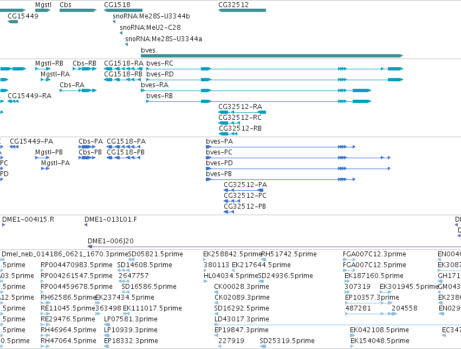The width and height of the screenshot is (461, 349).
Task: Click EST EK154048.5prime
Action: point(352,347)
